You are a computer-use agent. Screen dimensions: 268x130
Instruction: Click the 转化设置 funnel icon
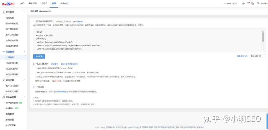pos(3,80)
